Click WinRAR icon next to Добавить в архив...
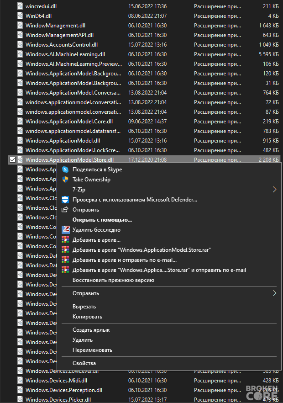 [65, 240]
